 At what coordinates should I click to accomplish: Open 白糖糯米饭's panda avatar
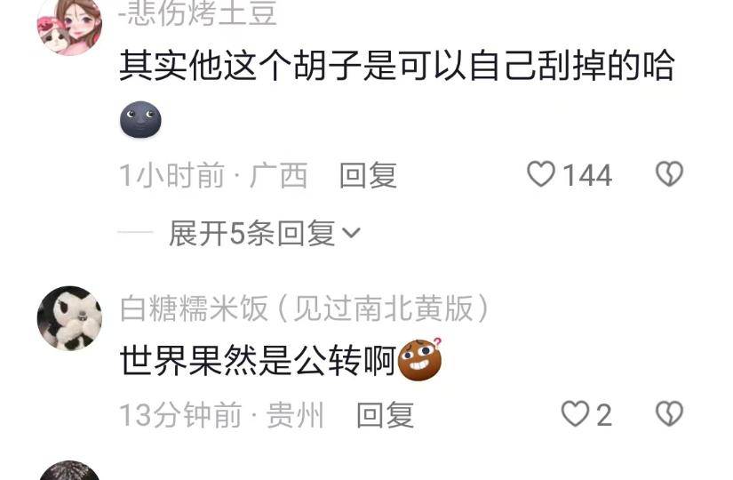(x=69, y=318)
